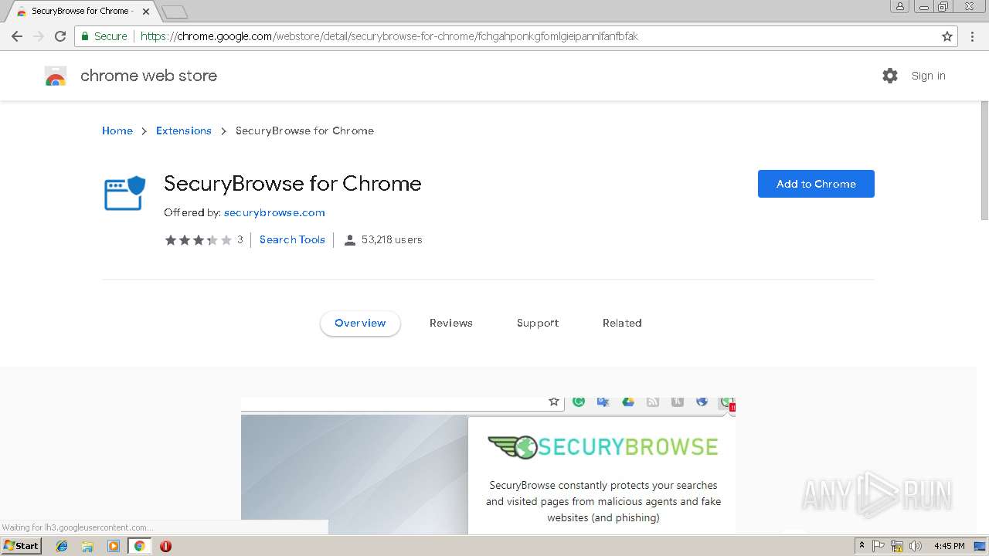
Task: Open the Windows Start menu
Action: (22, 546)
